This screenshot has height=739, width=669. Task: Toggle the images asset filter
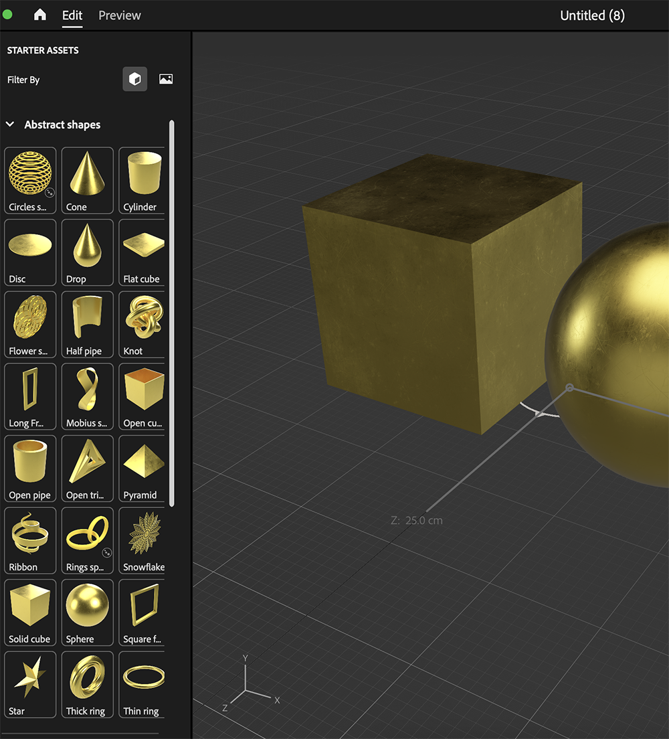tap(165, 78)
